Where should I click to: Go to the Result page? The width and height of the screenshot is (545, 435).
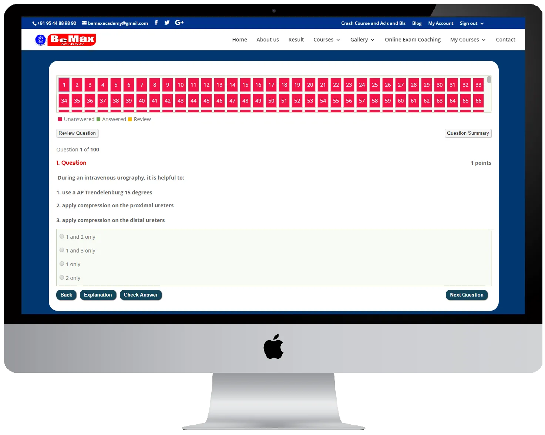296,40
